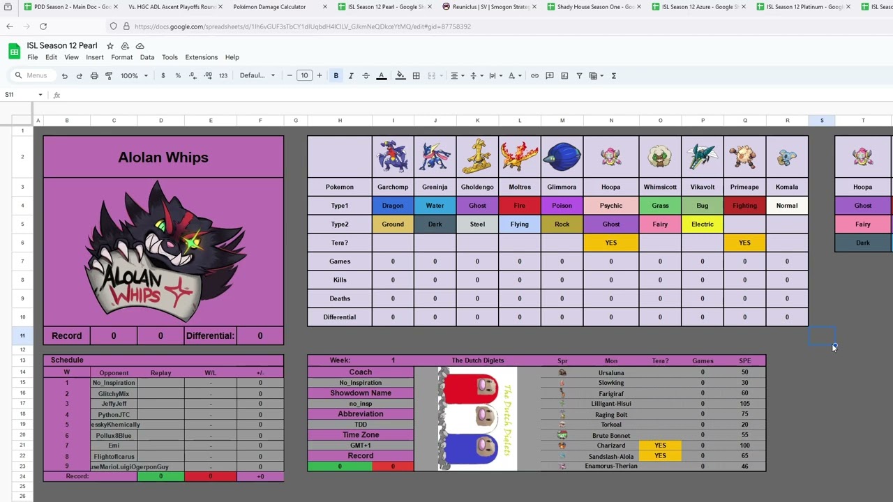Click the font size 10 field
This screenshot has height=502, width=893.
click(x=304, y=75)
